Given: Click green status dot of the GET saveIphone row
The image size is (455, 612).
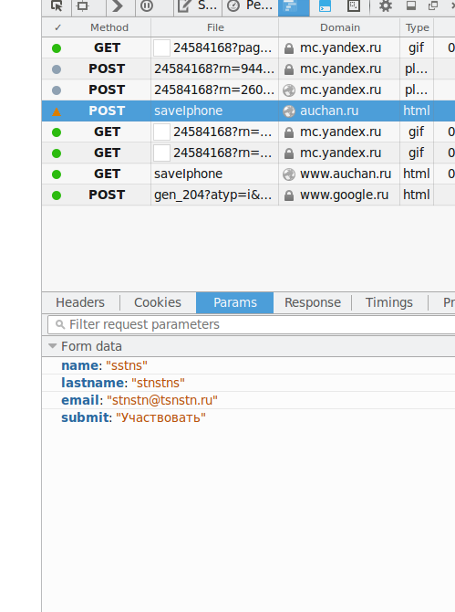Looking at the screenshot, I should click(57, 174).
